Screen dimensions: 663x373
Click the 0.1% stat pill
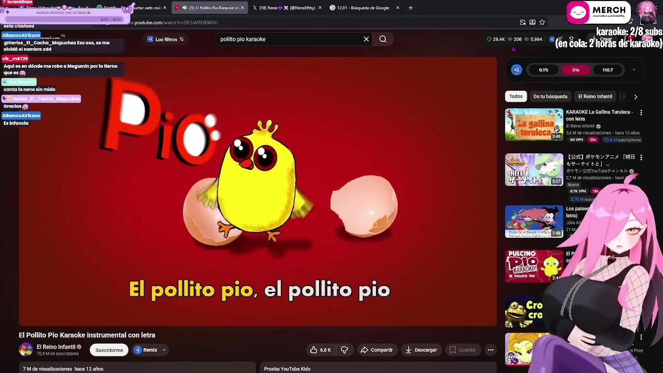(x=543, y=70)
